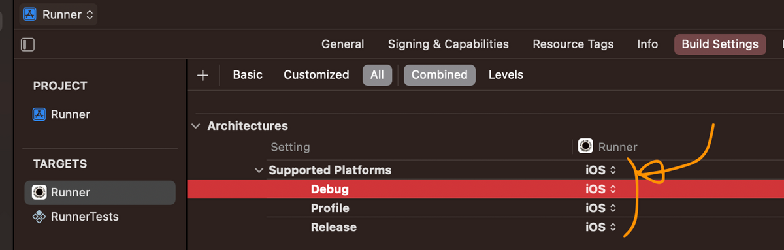Viewport: 784px width, 250px height.
Task: Select the RunnerTests target icon
Action: (39, 217)
